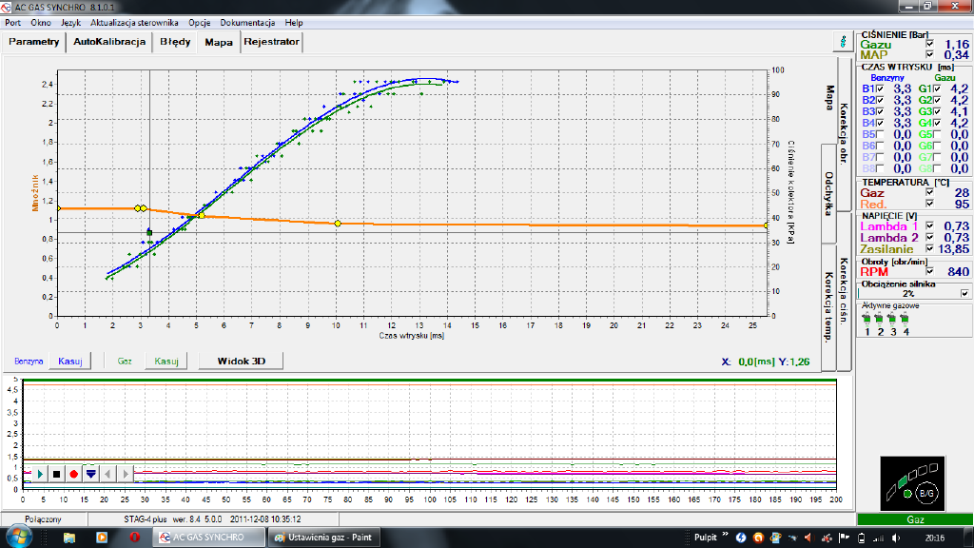Click active gas injector icon 1
Viewport: 974px width, 548px height.
point(867,320)
